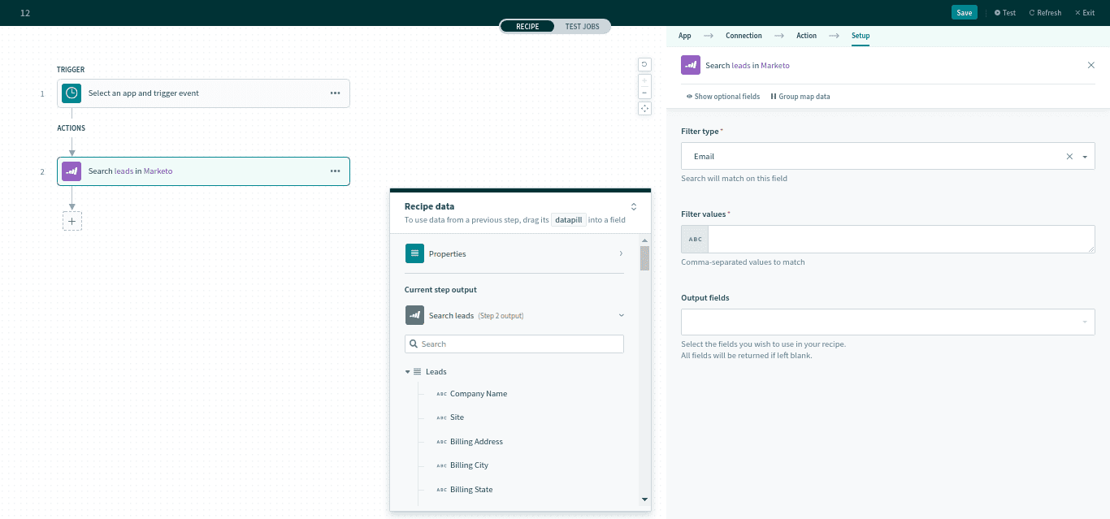
Task: Switch to the TEST JOBS tab
Action: pos(582,26)
